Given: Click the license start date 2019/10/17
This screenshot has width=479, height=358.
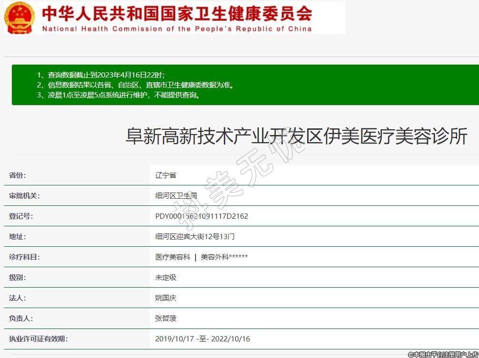Looking at the screenshot, I should (174, 339).
